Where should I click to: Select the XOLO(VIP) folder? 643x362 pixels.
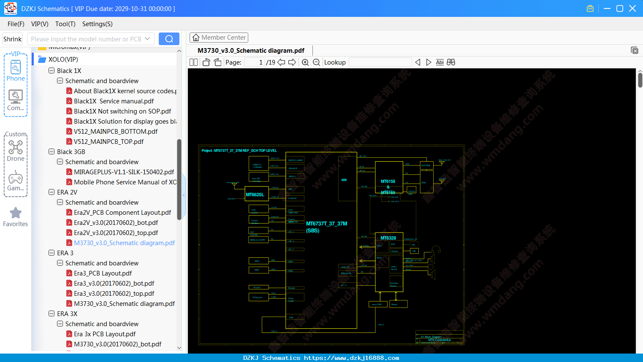click(x=63, y=59)
